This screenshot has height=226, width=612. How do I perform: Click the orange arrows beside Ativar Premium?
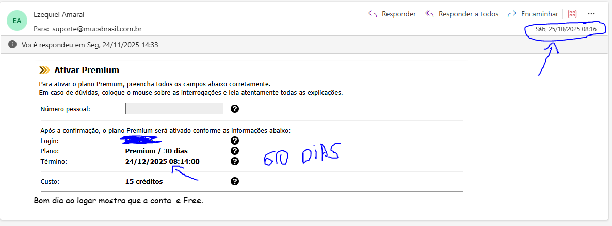(x=44, y=71)
